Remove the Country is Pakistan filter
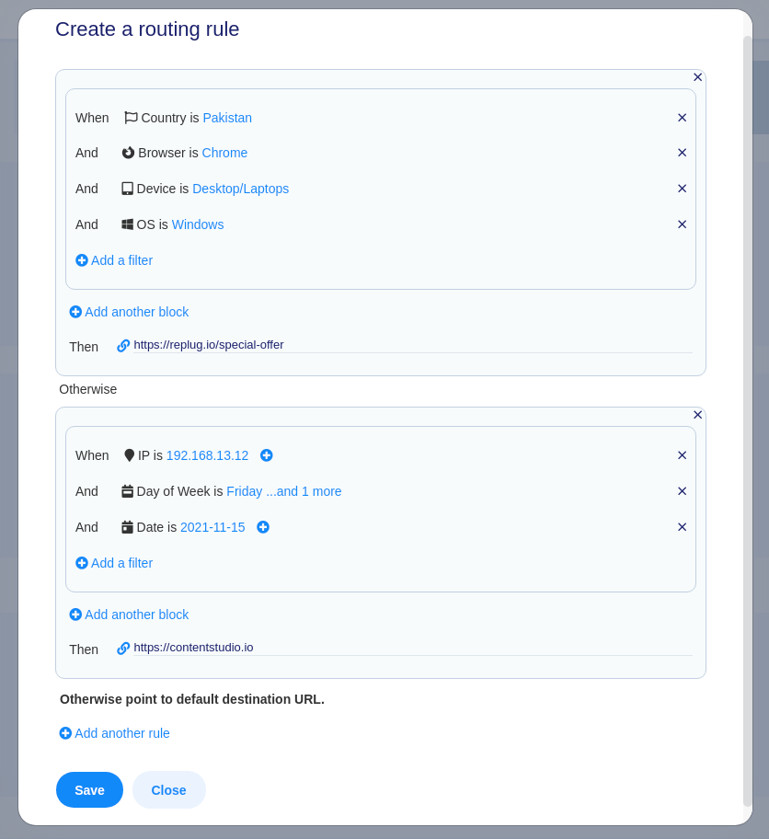This screenshot has width=769, height=839. pyautogui.click(x=682, y=118)
